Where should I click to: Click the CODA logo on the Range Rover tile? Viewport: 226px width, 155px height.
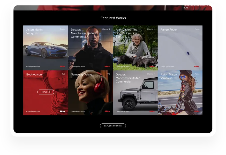(197, 67)
